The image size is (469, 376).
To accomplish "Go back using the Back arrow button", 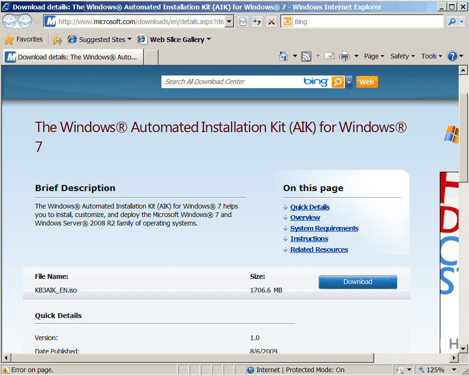I will tap(9, 22).
